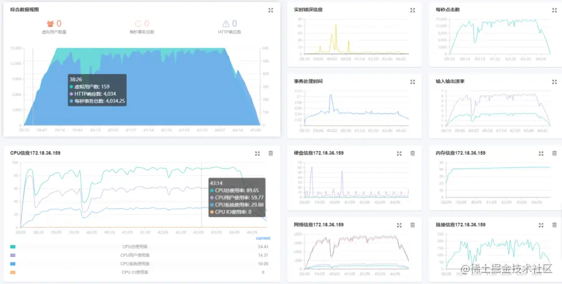Screen dimensions: 562x284
Task: Click the CPU IO使用率 orange legend swatch
Action: coord(13,273)
